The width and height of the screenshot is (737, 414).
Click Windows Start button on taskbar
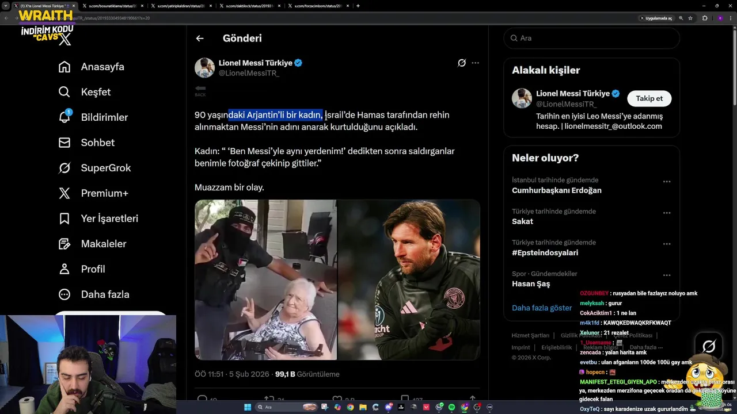[x=248, y=407]
